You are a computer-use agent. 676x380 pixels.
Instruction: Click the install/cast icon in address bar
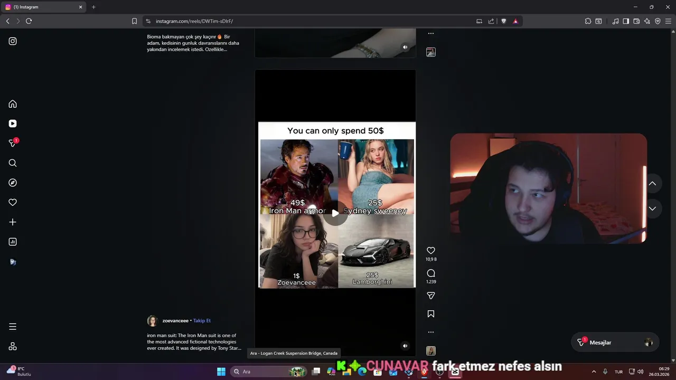(479, 21)
